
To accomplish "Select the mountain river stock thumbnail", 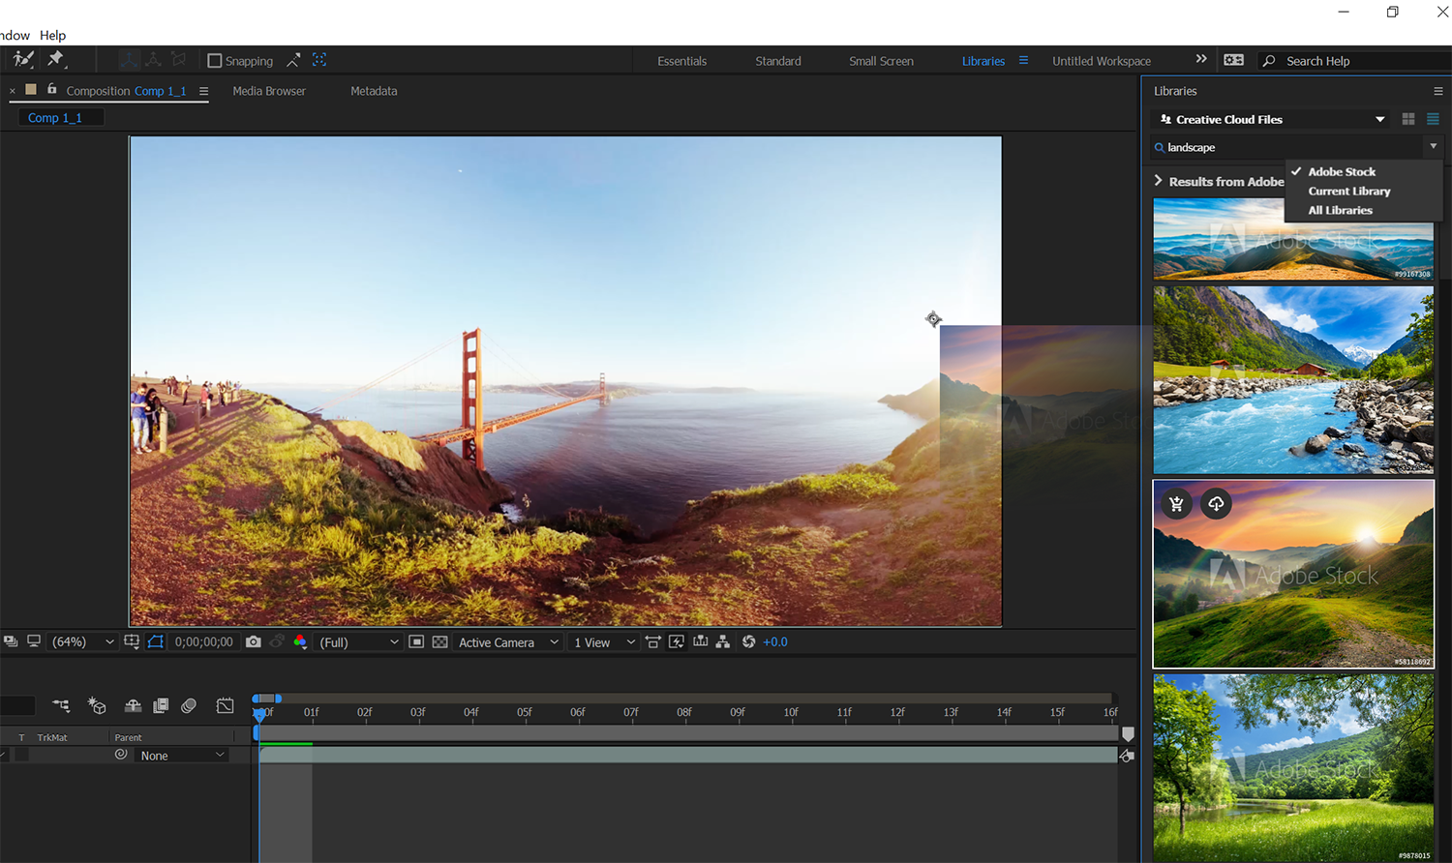I will (1292, 377).
